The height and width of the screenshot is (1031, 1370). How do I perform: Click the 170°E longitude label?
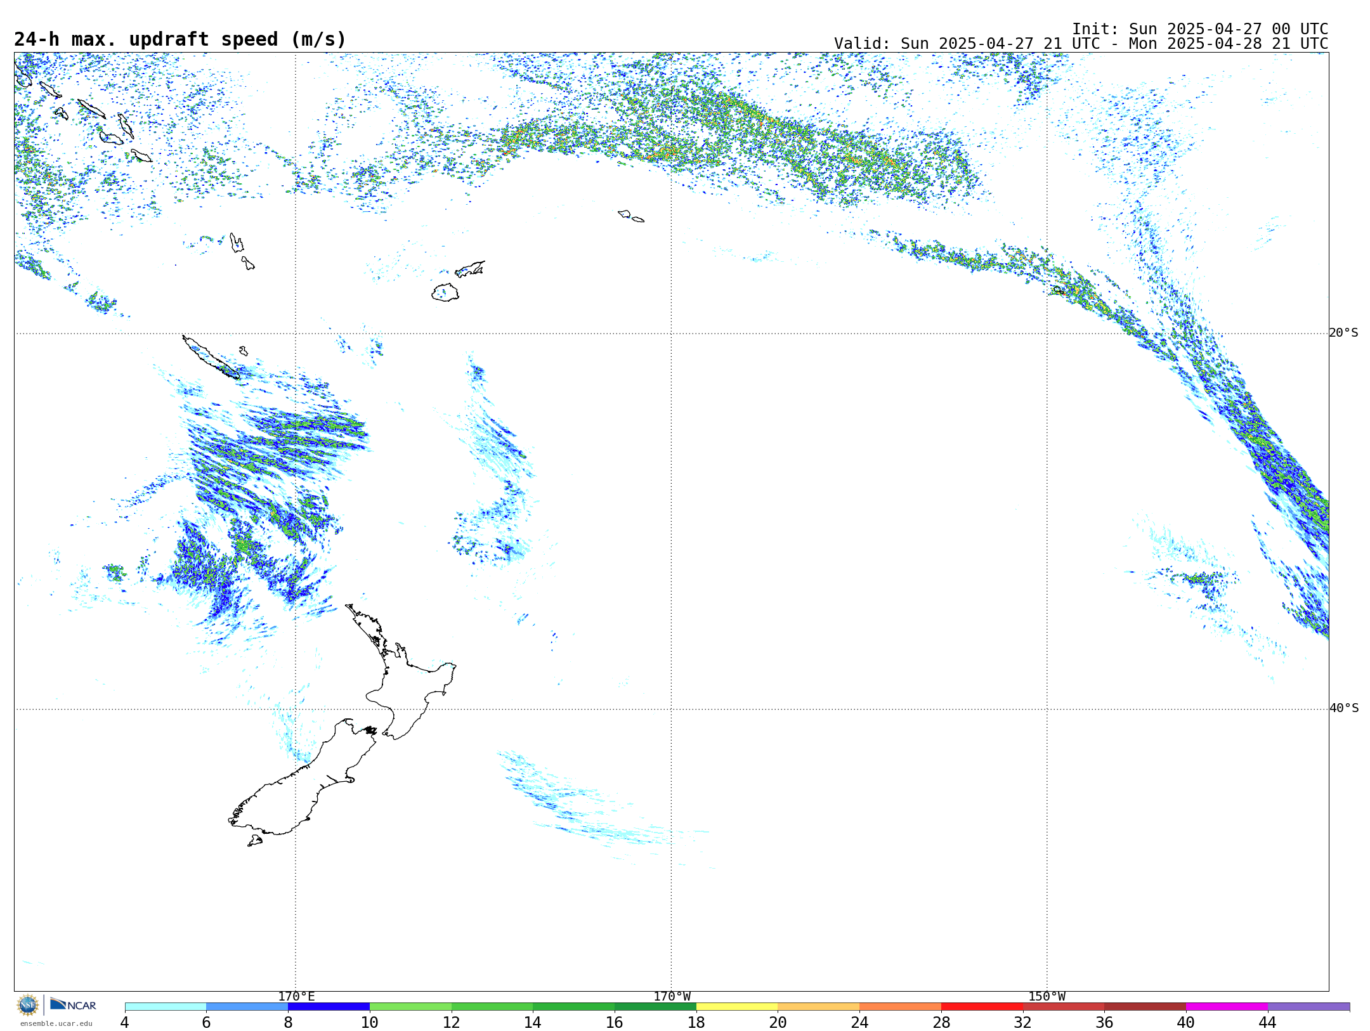[x=296, y=997]
